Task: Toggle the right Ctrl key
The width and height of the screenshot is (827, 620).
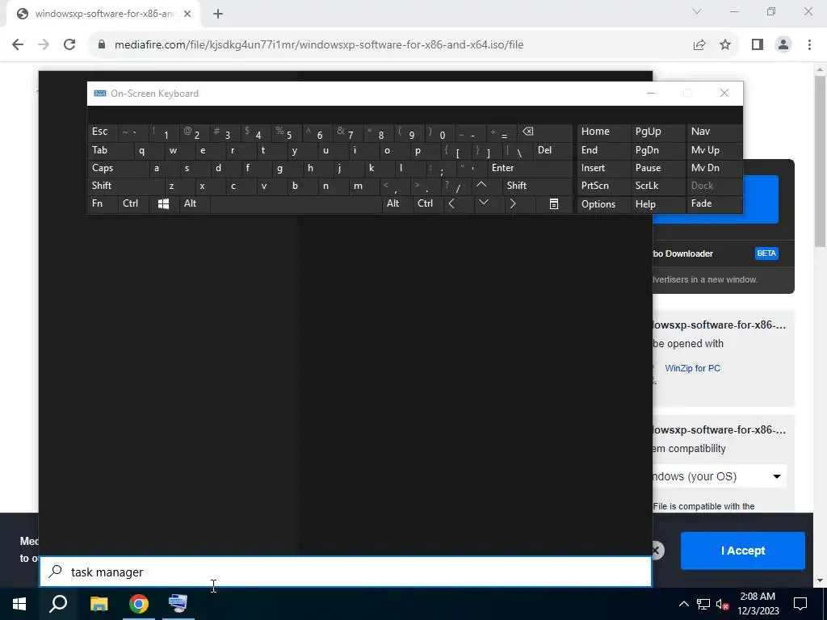Action: [428, 203]
